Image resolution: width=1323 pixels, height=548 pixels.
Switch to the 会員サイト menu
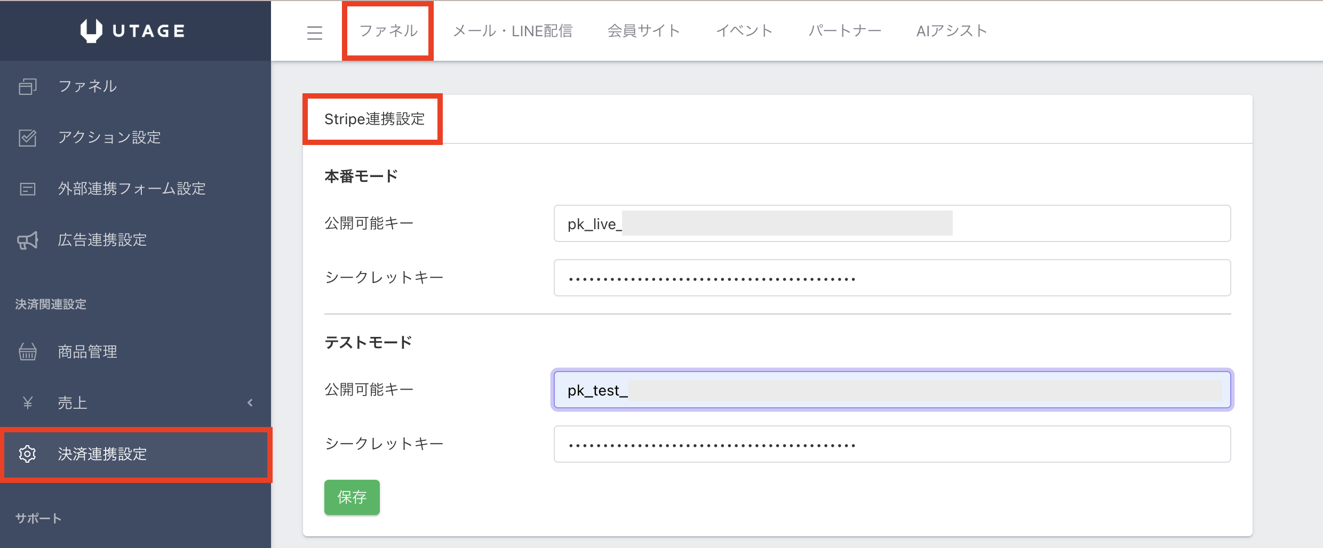(643, 31)
